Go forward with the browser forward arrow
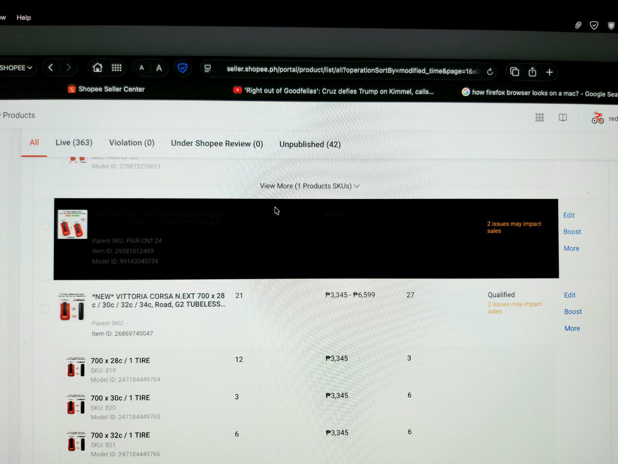618x464 pixels. pos(69,68)
